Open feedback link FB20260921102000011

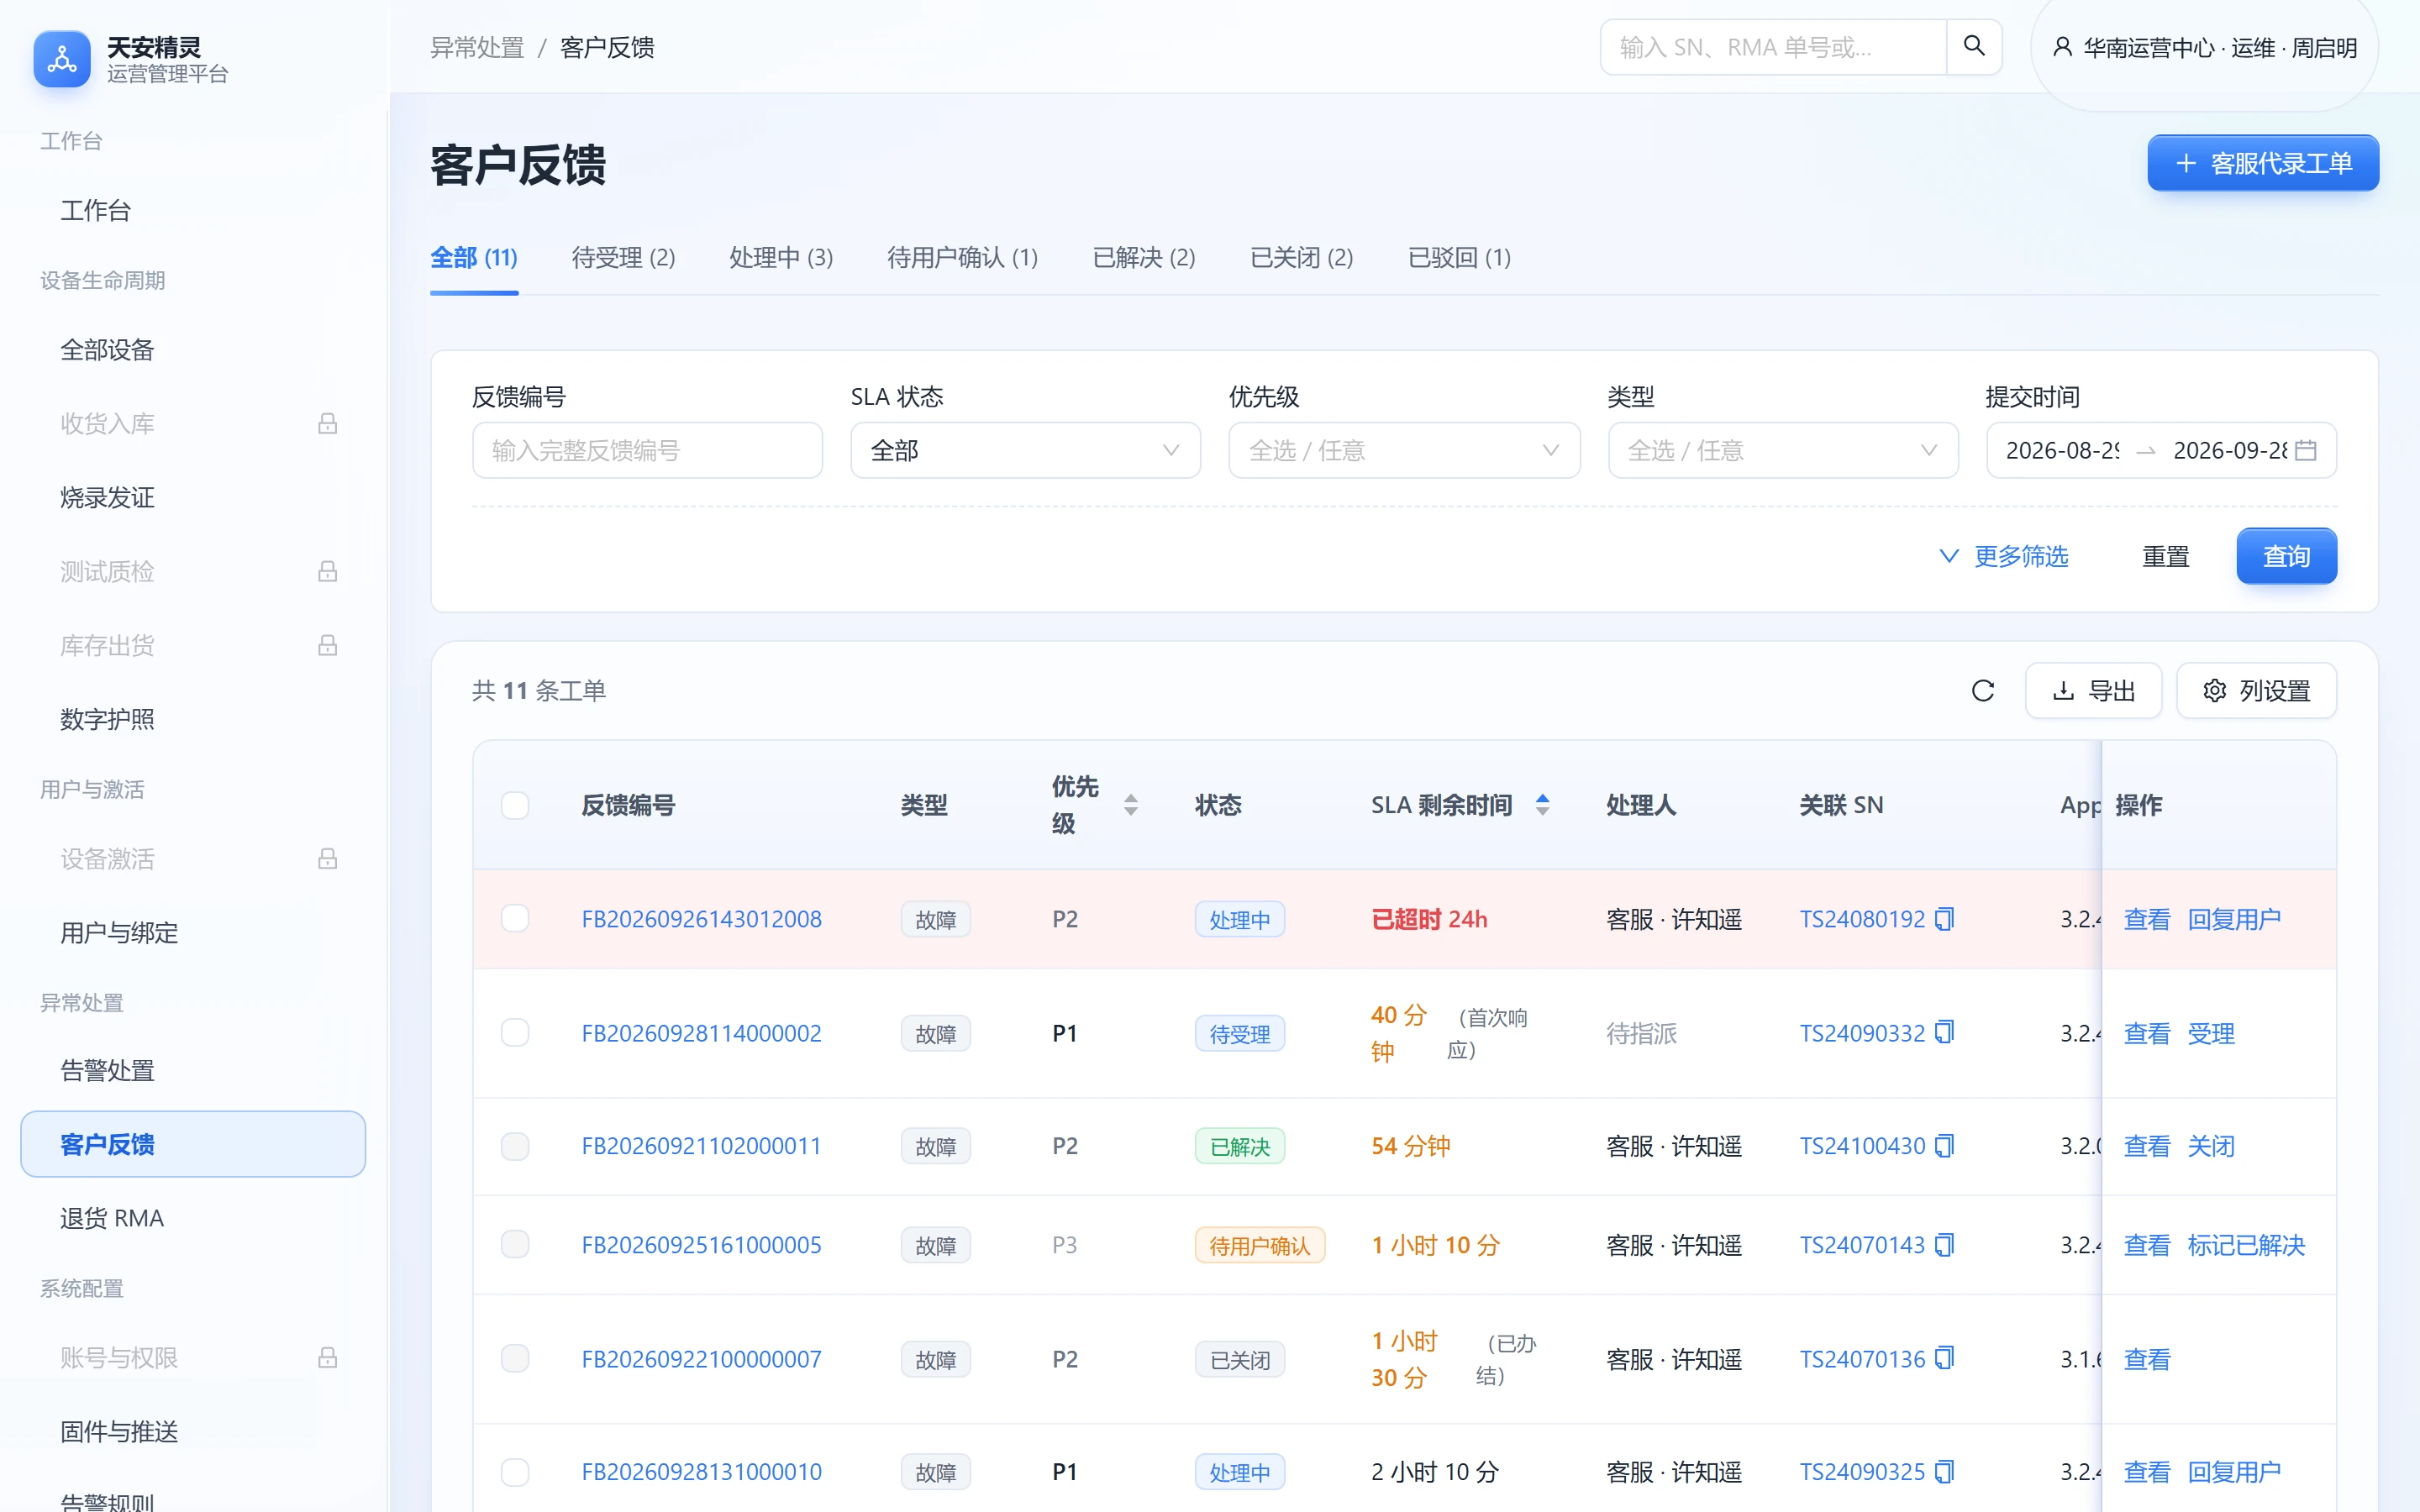[x=701, y=1146]
